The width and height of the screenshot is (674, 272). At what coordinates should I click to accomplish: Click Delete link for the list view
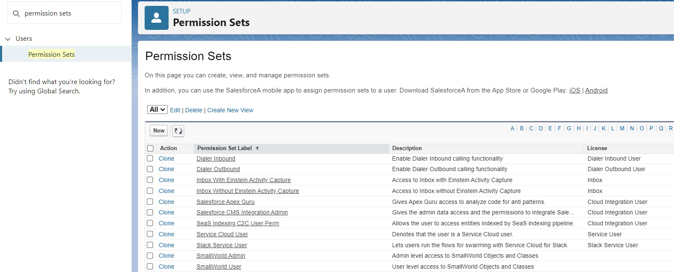193,110
